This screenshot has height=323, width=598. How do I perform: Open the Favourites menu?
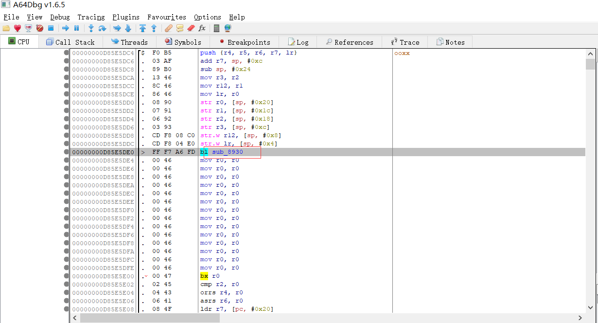tap(167, 17)
